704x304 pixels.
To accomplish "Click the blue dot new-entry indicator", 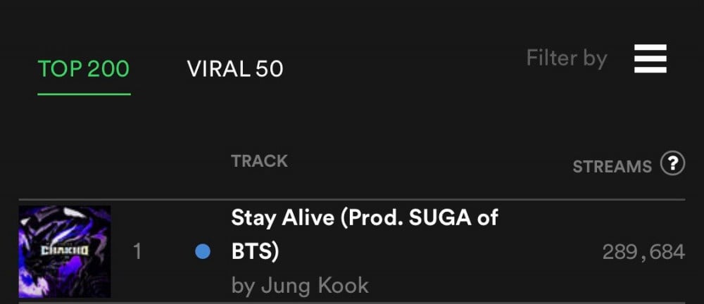I will click(203, 251).
